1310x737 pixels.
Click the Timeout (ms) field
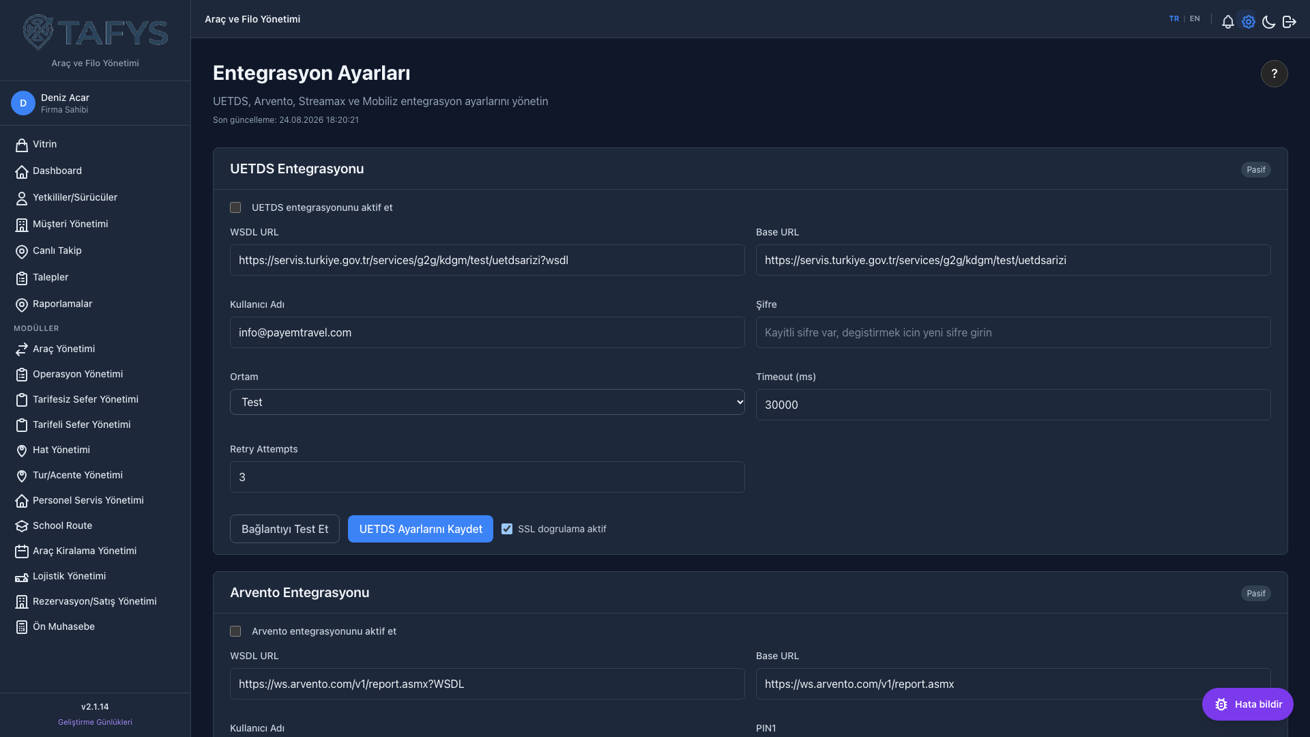1013,405
